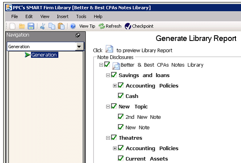Select the Current Assets label
This screenshot has width=241, height=163.
click(147, 159)
